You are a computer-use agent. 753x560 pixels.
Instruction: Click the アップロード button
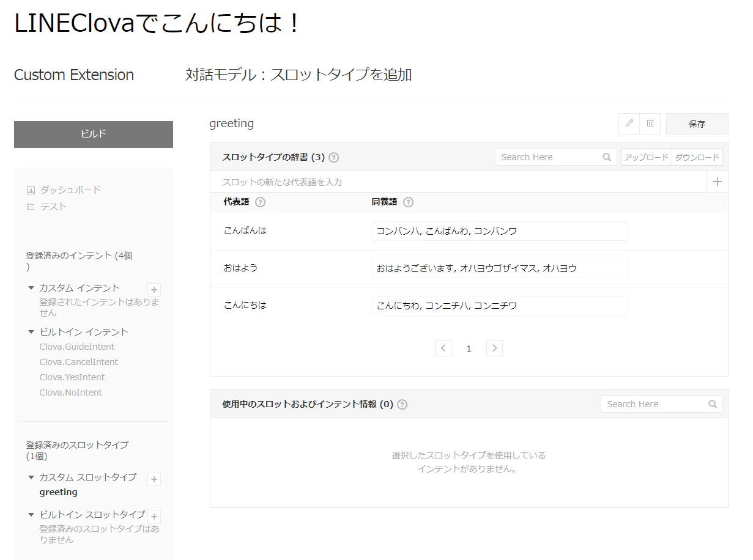tap(647, 157)
